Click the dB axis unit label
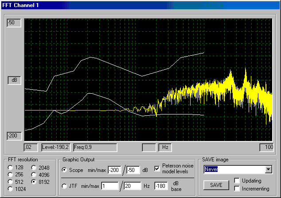Image resolution: width=281 pixels, height=198 pixels. (14, 80)
